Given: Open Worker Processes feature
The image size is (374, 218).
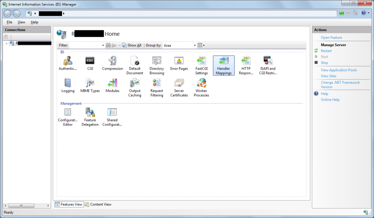Looking at the screenshot, I should [201, 88].
